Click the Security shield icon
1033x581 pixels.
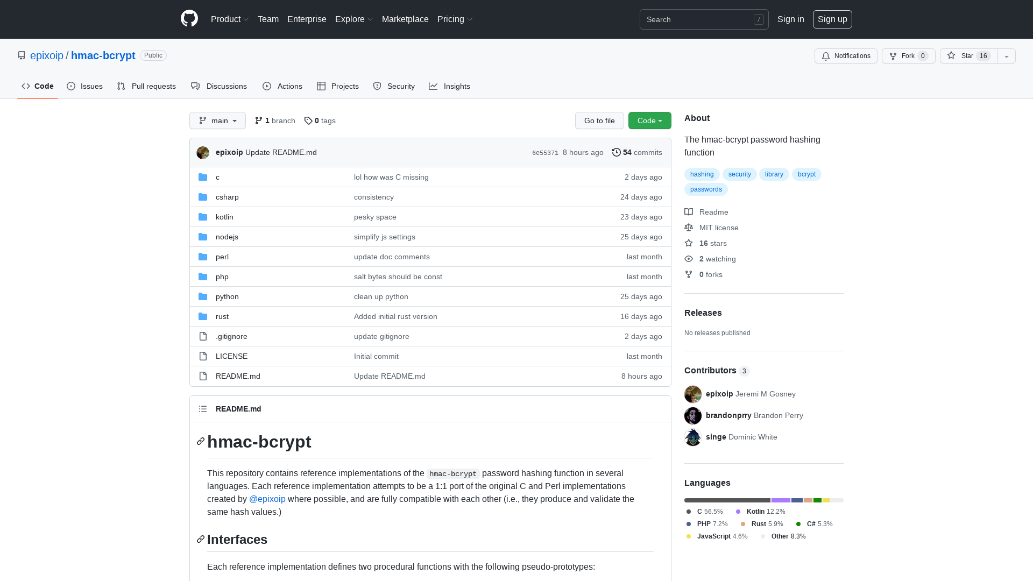click(x=377, y=86)
